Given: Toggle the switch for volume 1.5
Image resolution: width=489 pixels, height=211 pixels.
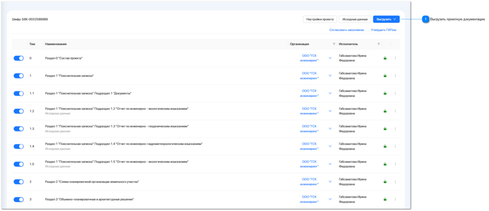Looking at the screenshot, I should tap(19, 164).
